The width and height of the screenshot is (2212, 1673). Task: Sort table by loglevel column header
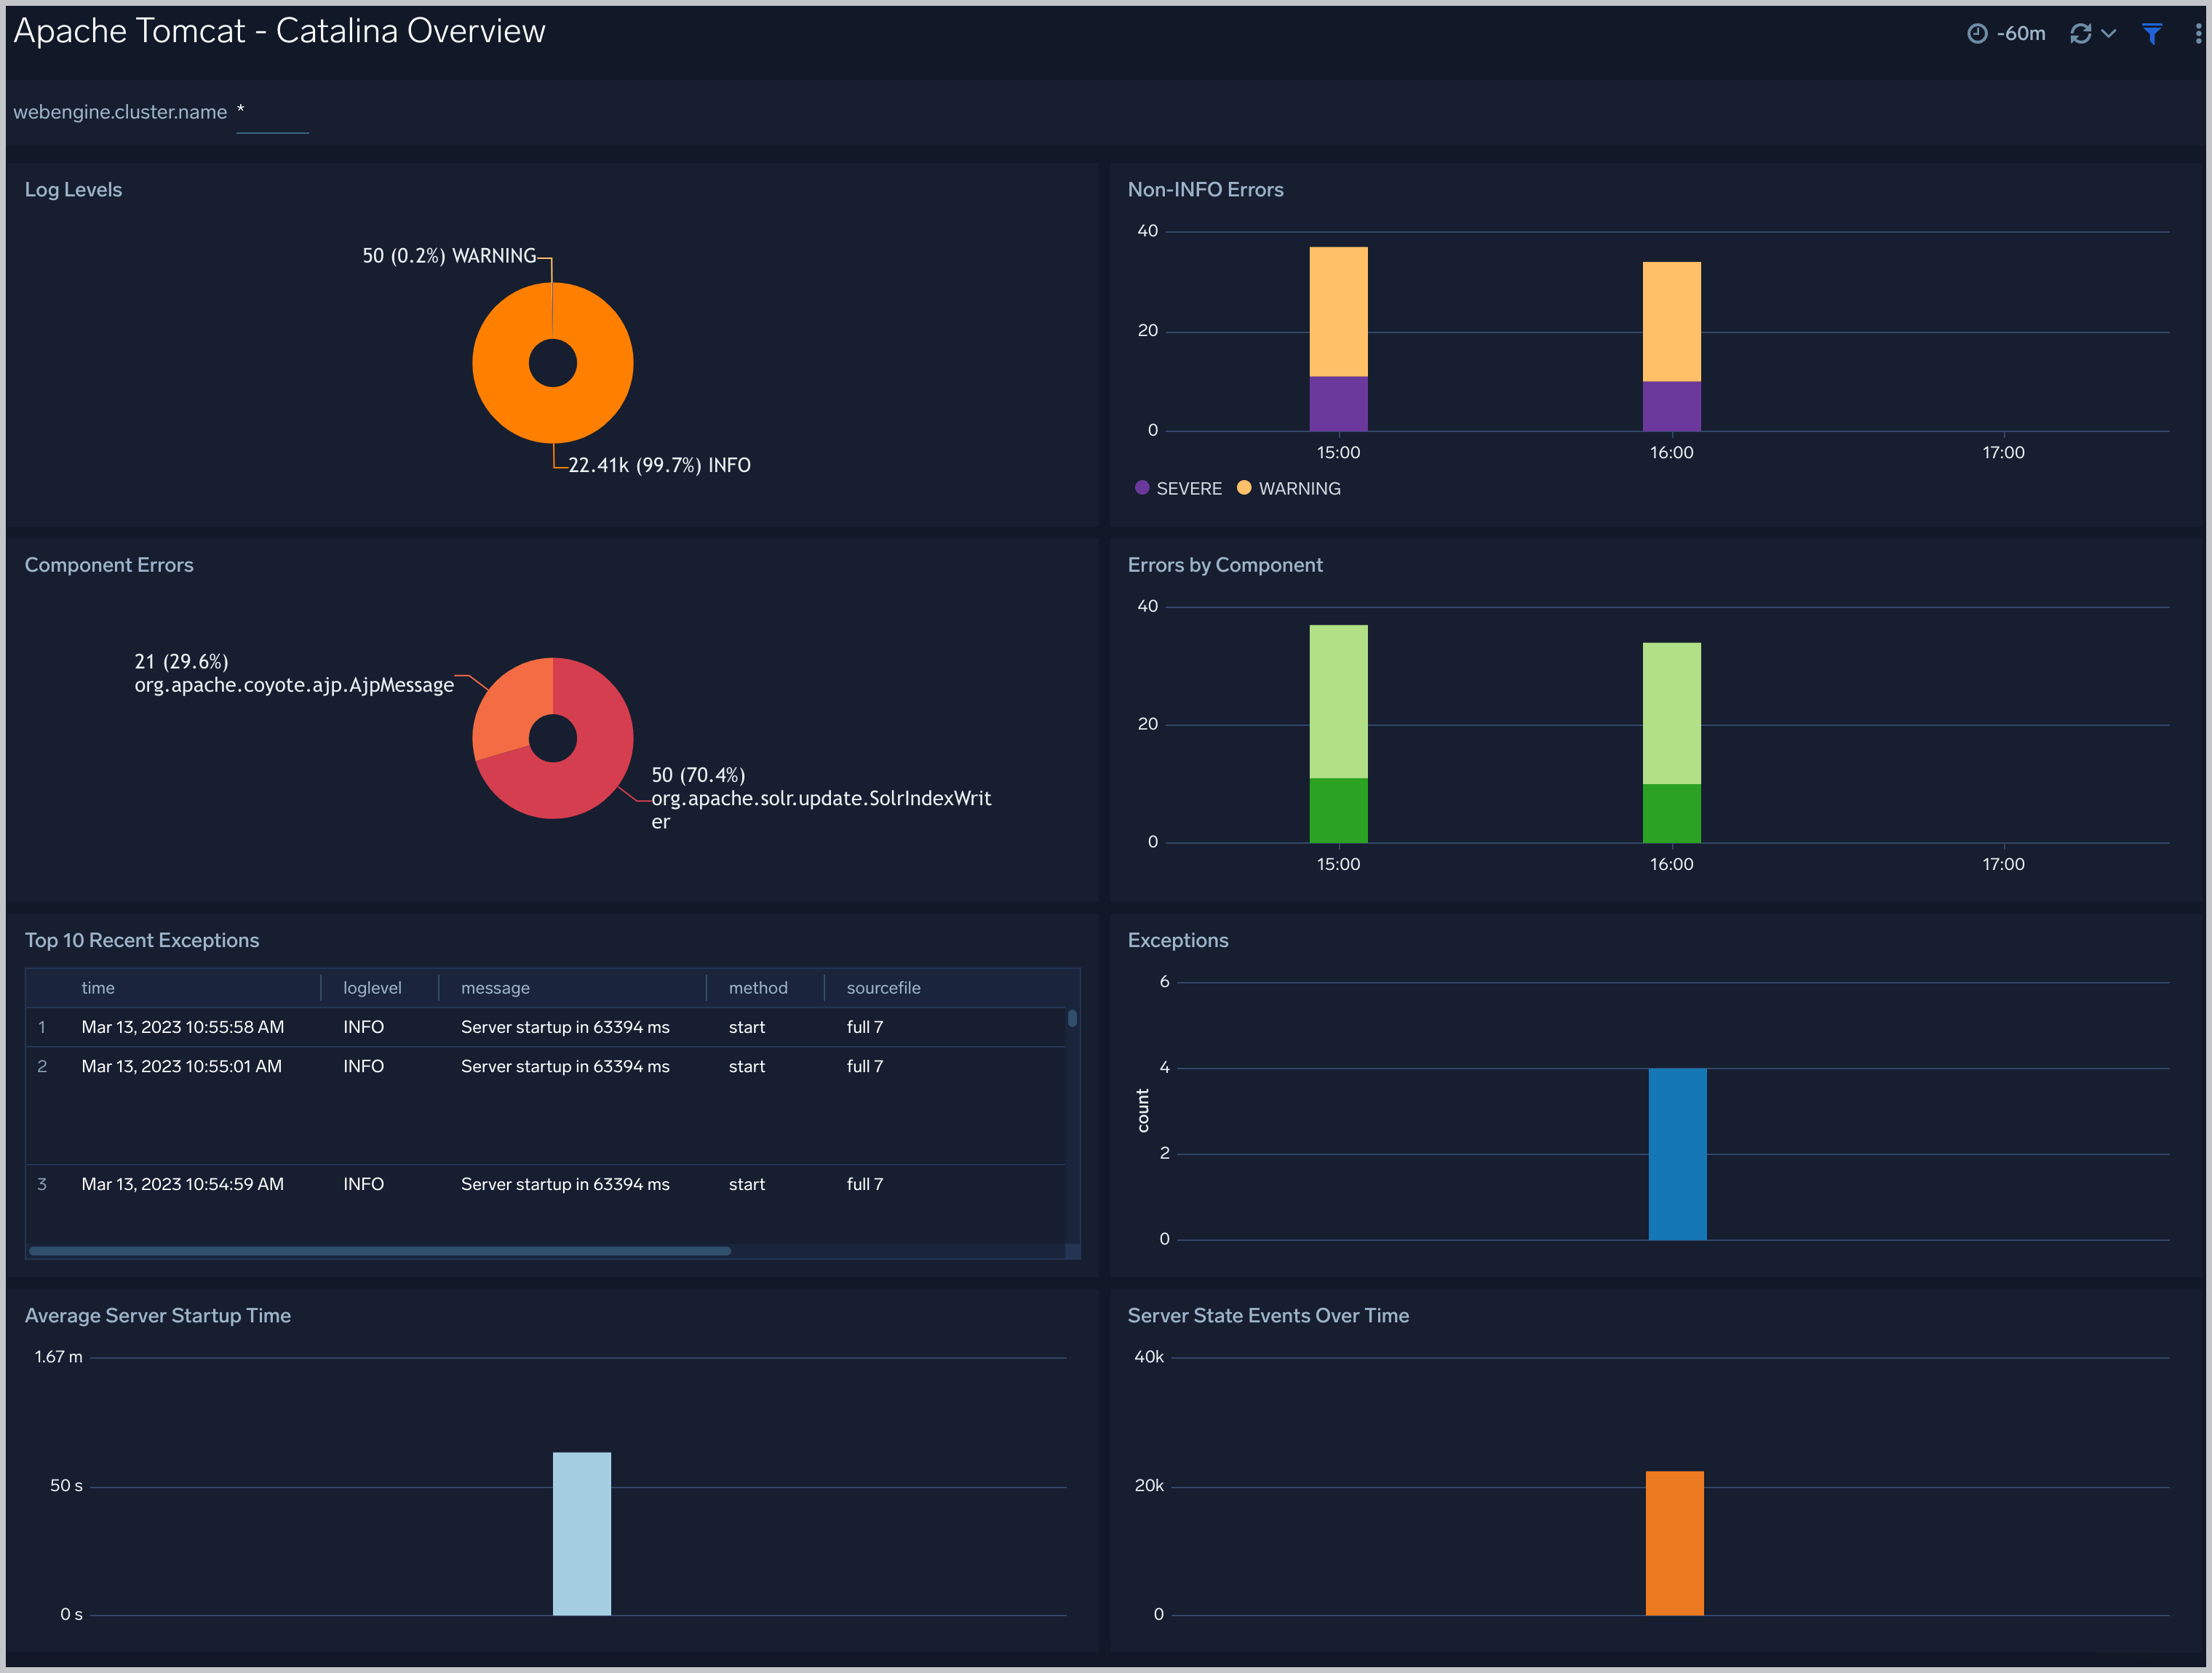point(372,989)
